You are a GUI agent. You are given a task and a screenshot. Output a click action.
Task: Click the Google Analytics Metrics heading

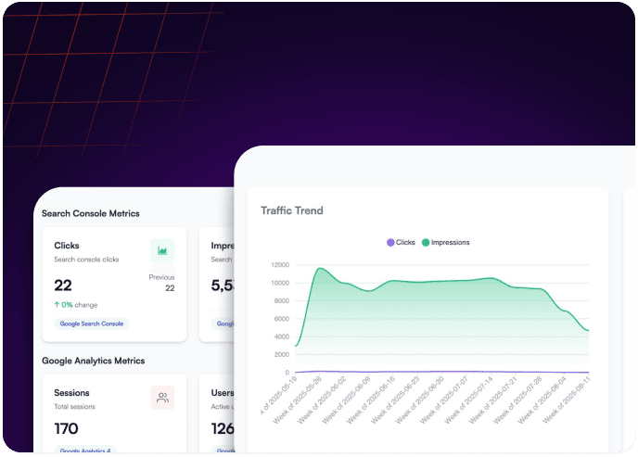point(93,361)
